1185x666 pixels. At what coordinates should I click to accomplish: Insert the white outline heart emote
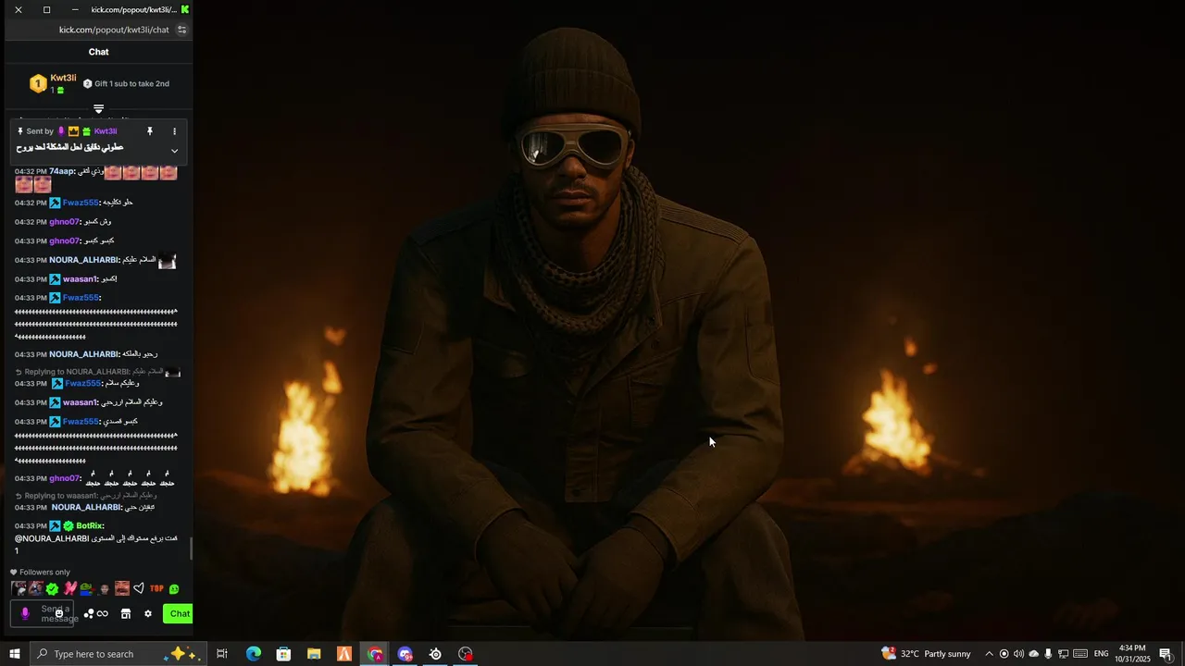(x=139, y=588)
